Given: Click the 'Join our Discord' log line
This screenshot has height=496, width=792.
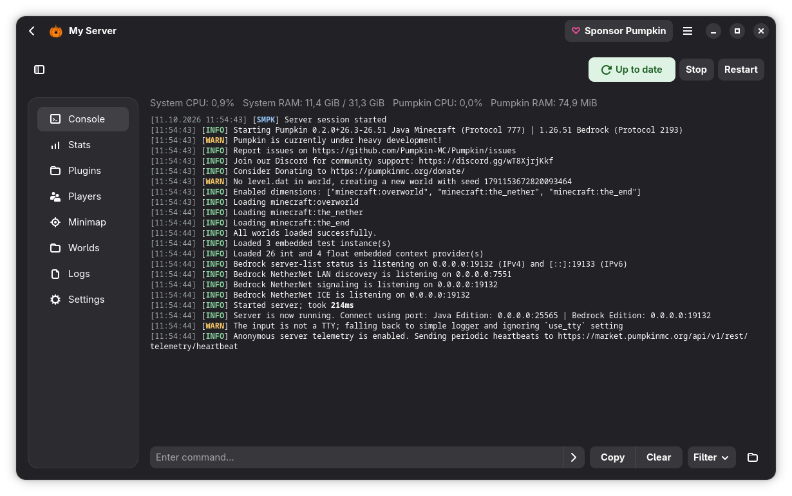Looking at the screenshot, I should pyautogui.click(x=352, y=161).
